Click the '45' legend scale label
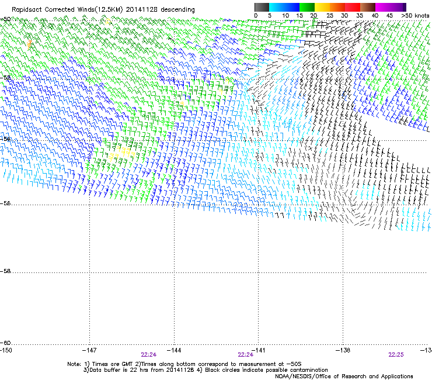The image size is (432, 380). [x=389, y=16]
